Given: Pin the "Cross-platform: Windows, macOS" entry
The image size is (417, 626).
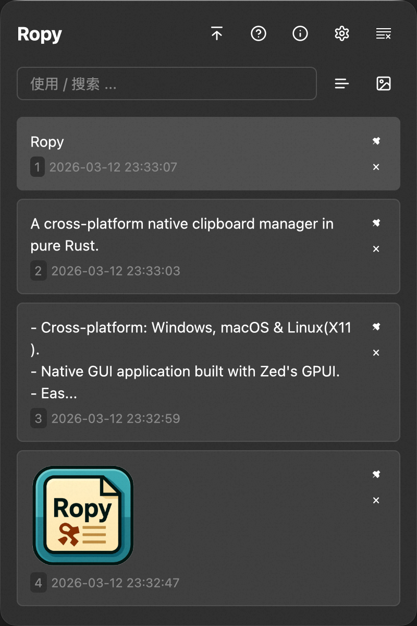Looking at the screenshot, I should click(376, 327).
